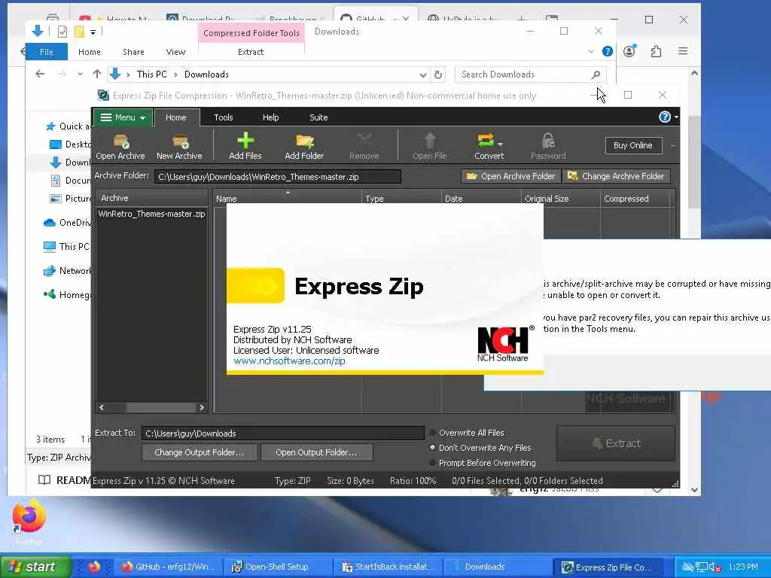Open the green Menu dropdown
The width and height of the screenshot is (771, 578).
123,117
